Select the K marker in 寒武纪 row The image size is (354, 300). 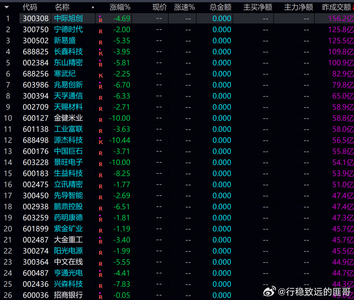pyautogui.click(x=101, y=76)
